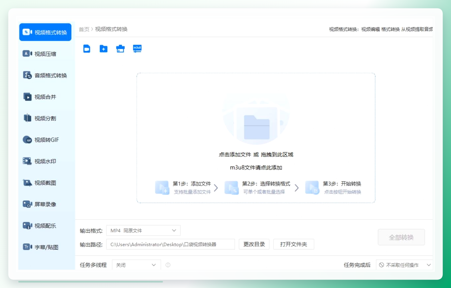Click the 可单个或者批量选择 hint text
Viewport: 451px width, 288px height.
pos(264,192)
